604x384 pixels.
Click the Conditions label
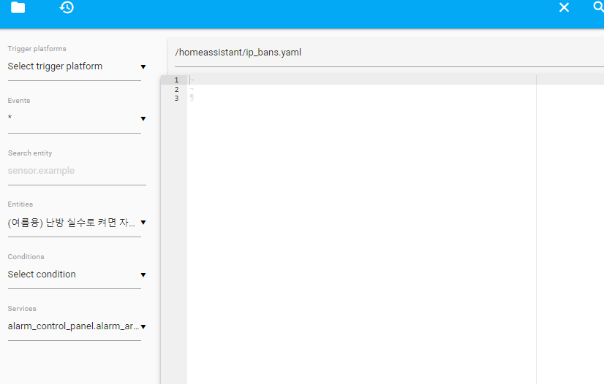[26, 257]
